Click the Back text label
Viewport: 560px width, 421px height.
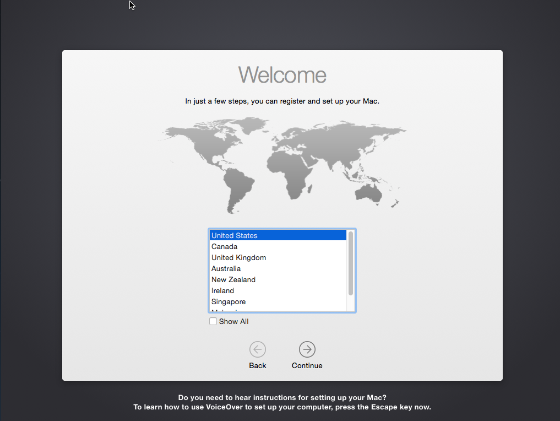click(258, 365)
